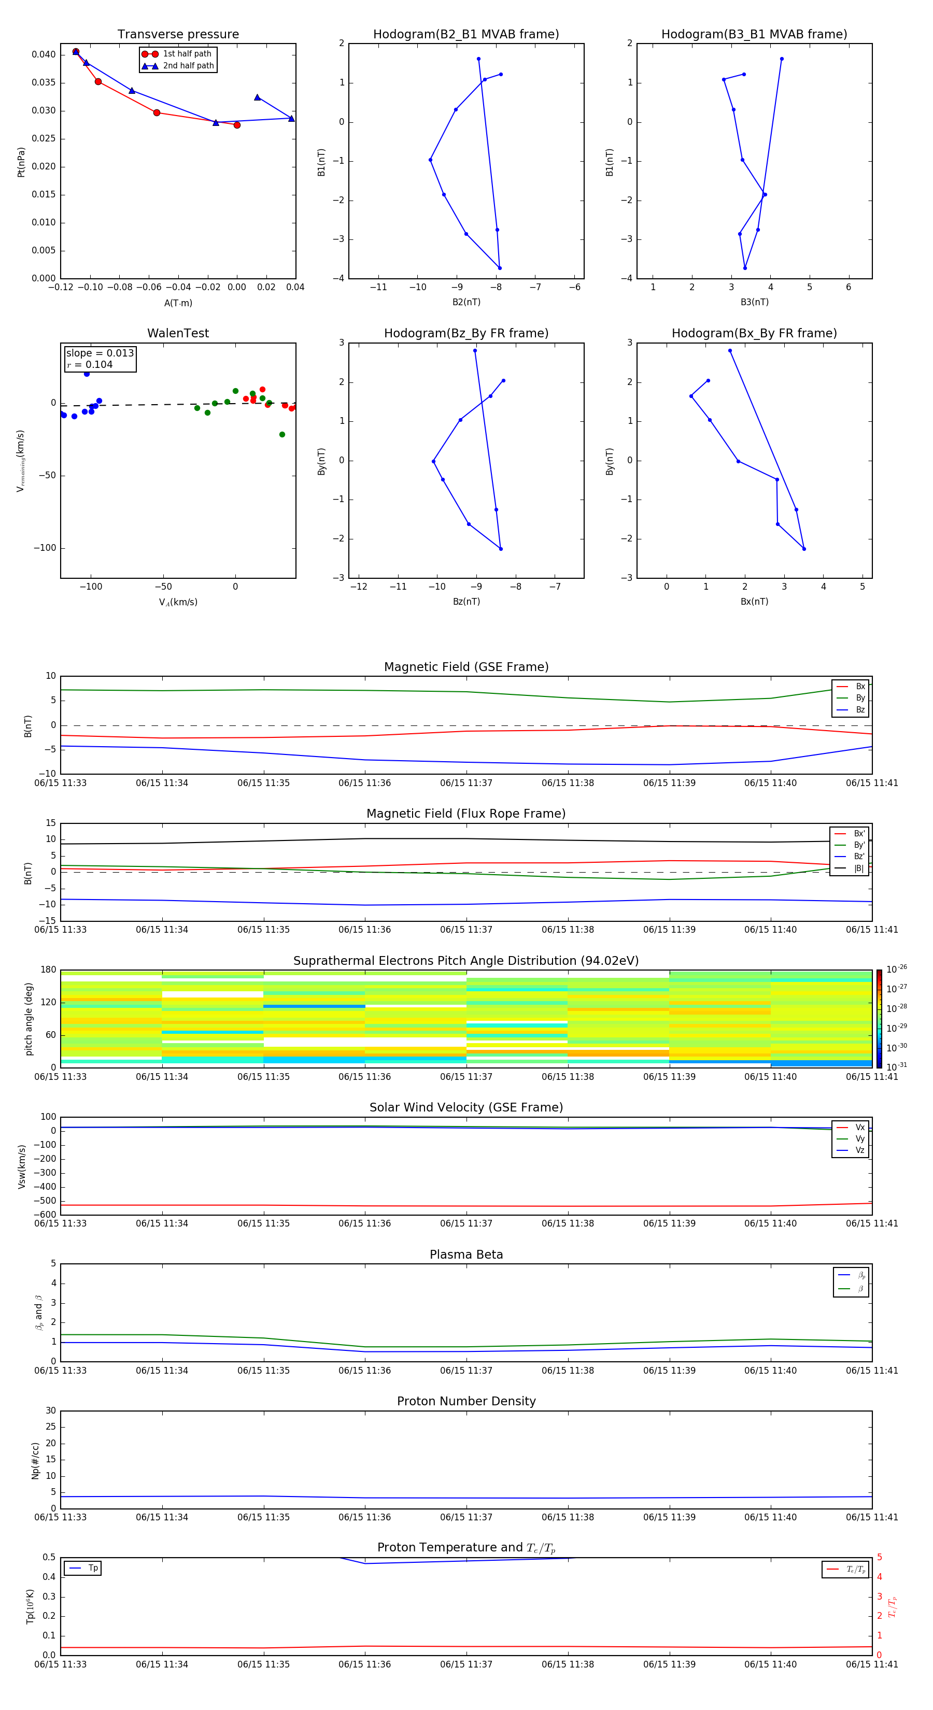Click the 'r = 0.104' annotation
This screenshot has height=1710, width=933.
click(90, 364)
